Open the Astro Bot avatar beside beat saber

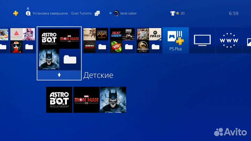[116, 13]
